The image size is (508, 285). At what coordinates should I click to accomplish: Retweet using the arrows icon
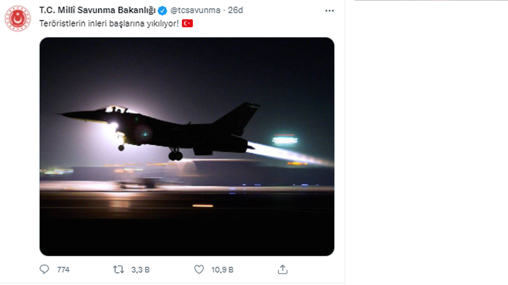118,270
